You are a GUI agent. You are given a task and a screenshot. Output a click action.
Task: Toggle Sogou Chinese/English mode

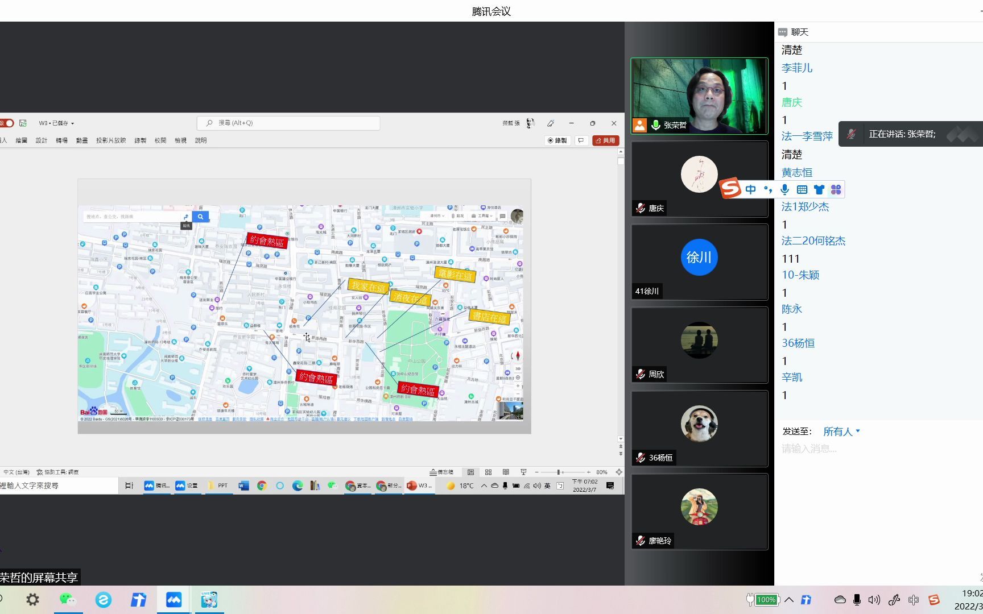pyautogui.click(x=750, y=189)
